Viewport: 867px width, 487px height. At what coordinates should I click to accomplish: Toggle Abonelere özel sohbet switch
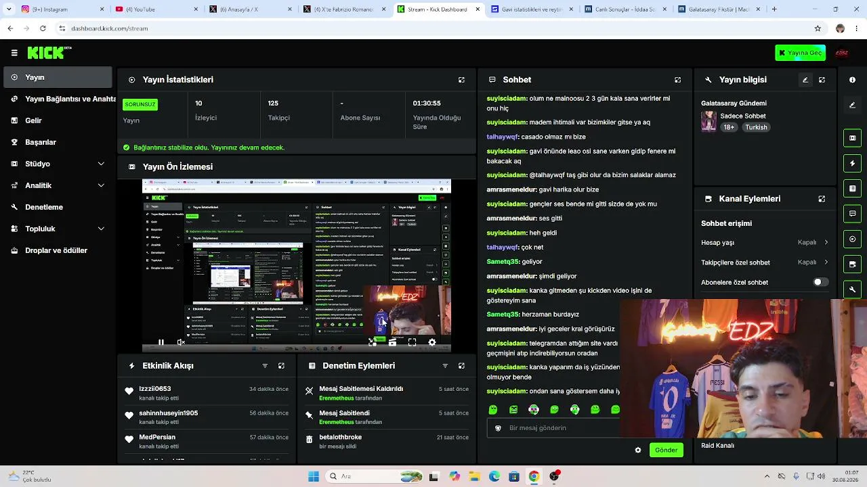pos(820,282)
